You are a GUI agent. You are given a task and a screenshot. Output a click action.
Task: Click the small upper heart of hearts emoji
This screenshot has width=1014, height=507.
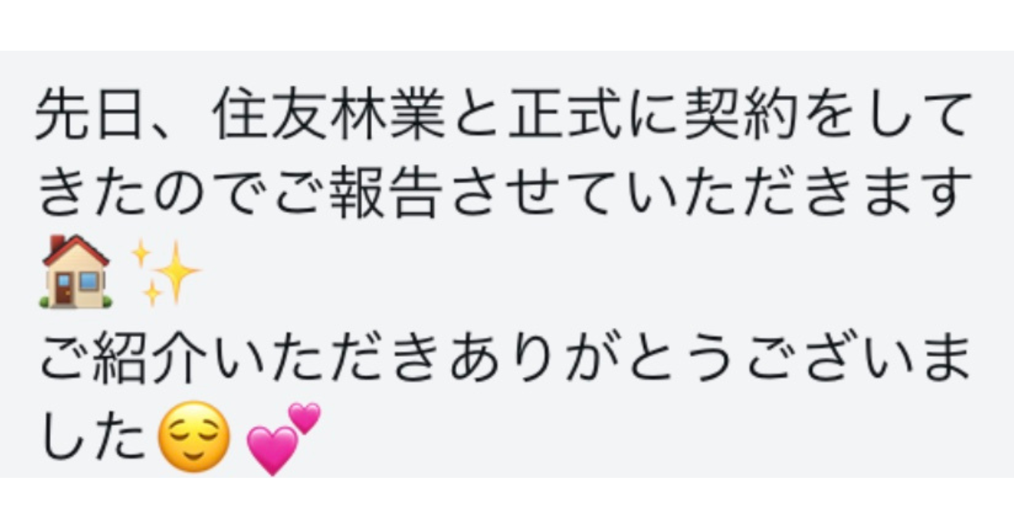click(x=305, y=418)
